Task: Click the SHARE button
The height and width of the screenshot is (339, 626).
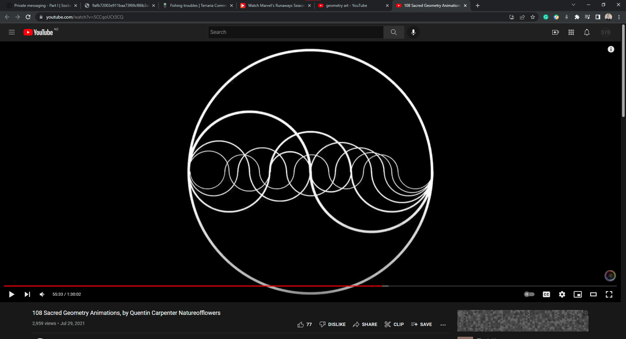Action: pos(365,324)
